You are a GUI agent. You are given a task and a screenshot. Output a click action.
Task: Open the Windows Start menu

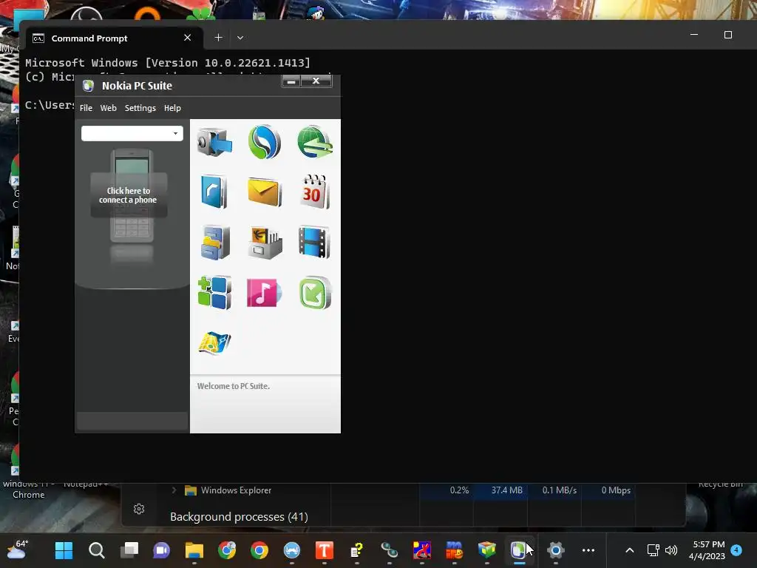click(x=64, y=550)
